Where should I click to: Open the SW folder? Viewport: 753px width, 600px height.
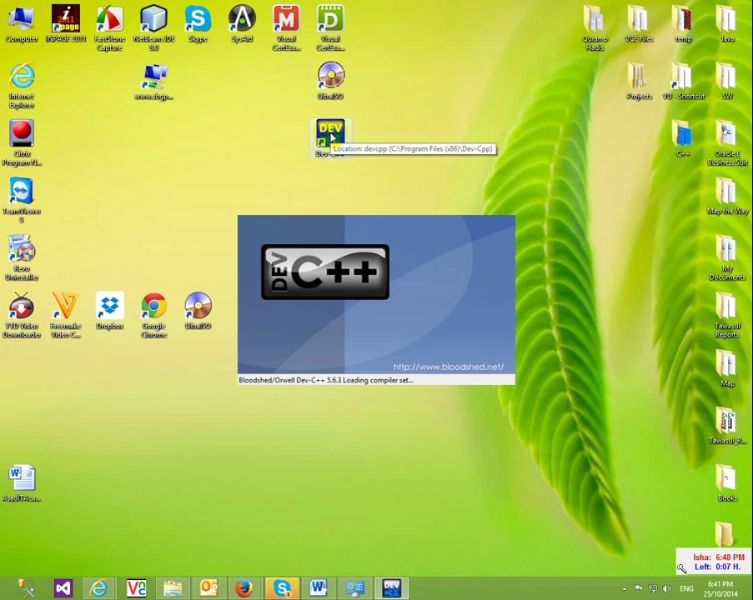(727, 82)
